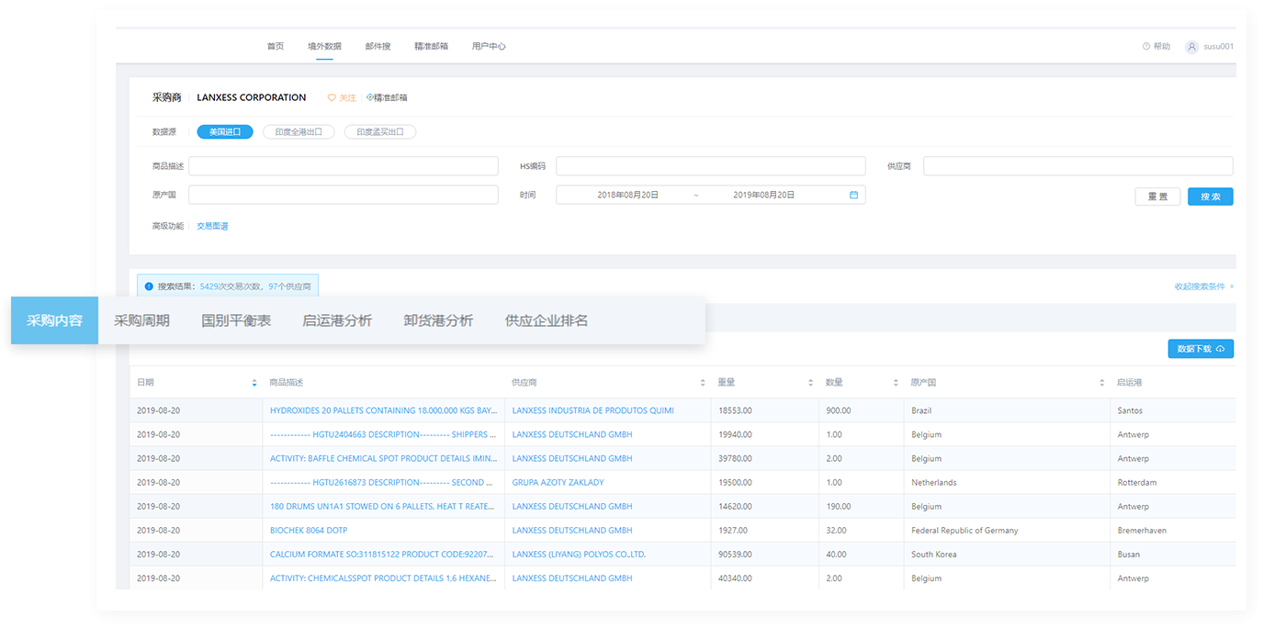Click the origin cell Netherlands
Image resolution: width=1263 pixels, height=628 pixels.
coord(934,482)
